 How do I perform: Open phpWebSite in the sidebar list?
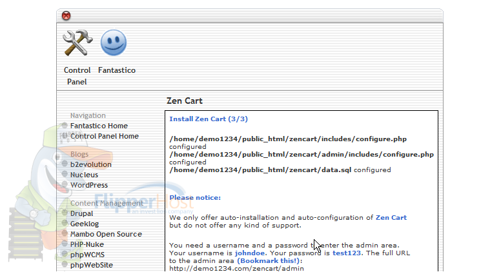(x=92, y=265)
